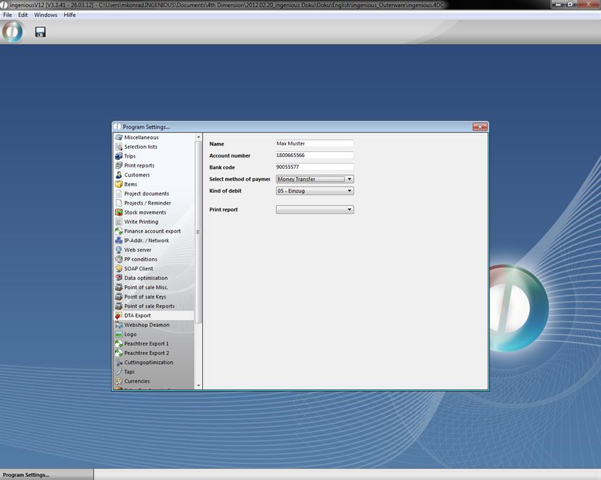The image size is (601, 480).
Task: Select the Web server icon in sidebar
Action: tap(119, 250)
